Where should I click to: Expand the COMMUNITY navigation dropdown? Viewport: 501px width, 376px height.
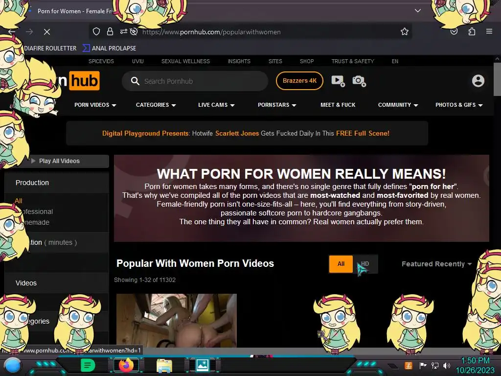click(398, 105)
